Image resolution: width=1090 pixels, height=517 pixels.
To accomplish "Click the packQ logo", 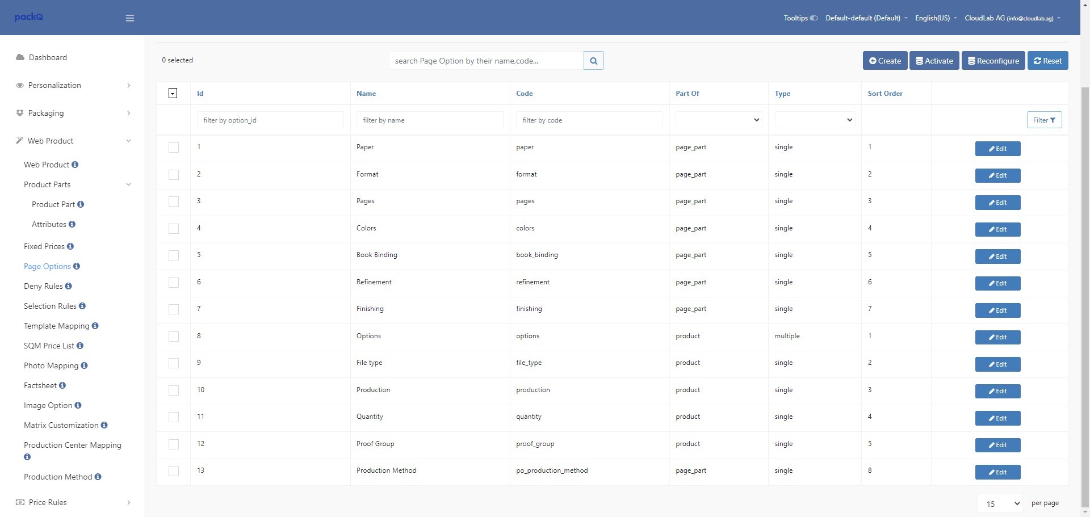I will [x=29, y=17].
